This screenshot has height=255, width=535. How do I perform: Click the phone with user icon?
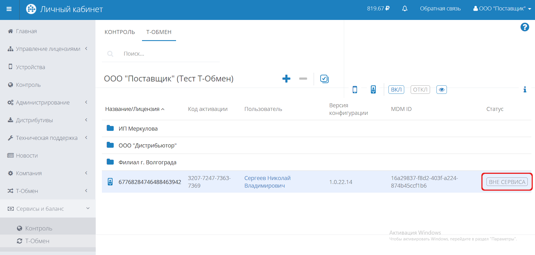(373, 90)
